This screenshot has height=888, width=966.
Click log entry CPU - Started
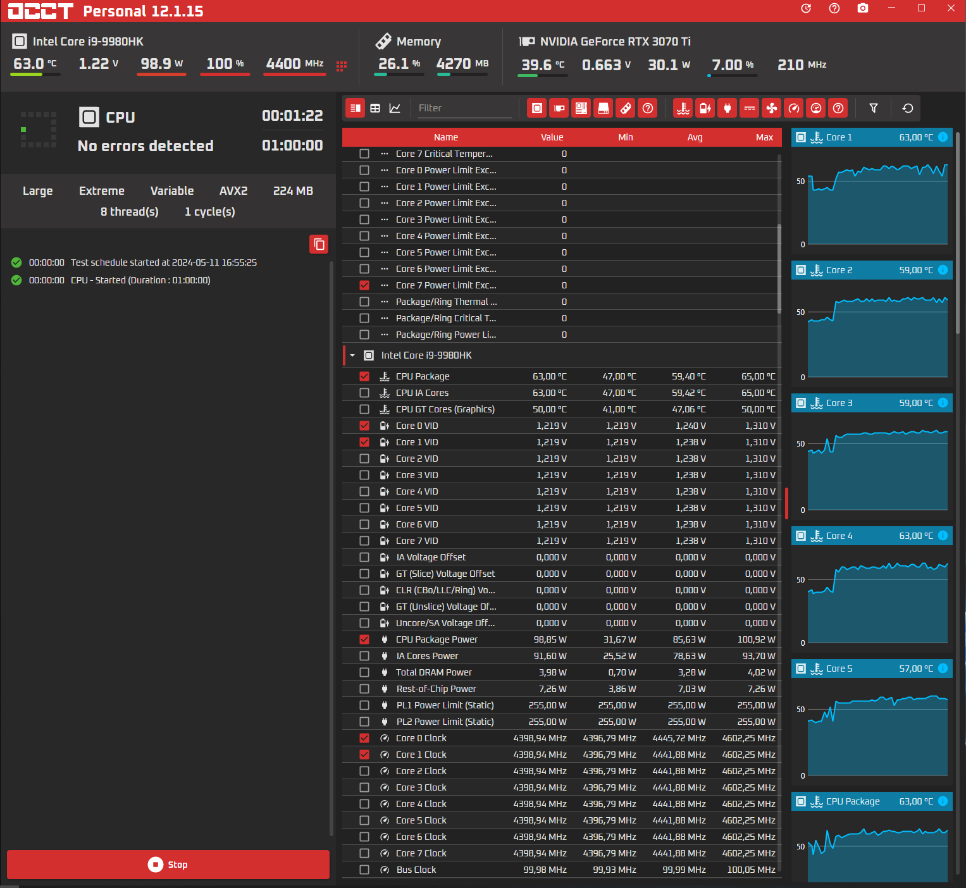[x=140, y=280]
